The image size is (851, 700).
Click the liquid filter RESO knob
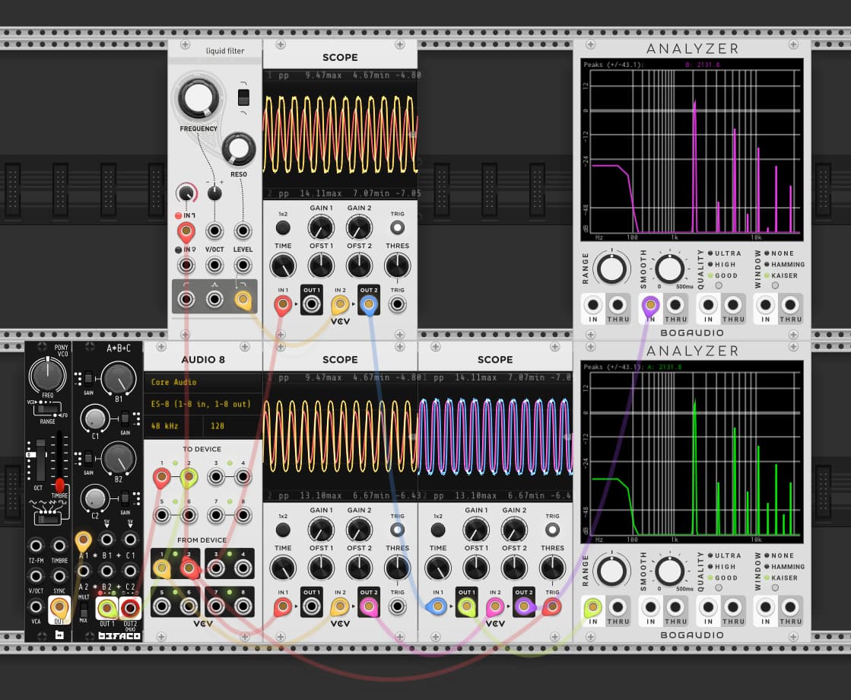(x=238, y=149)
